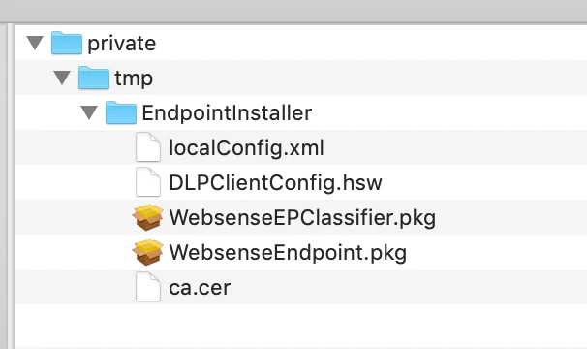The height and width of the screenshot is (349, 587).
Task: Select the WebsenseEPClassifier.pkg file name
Action: 302,218
